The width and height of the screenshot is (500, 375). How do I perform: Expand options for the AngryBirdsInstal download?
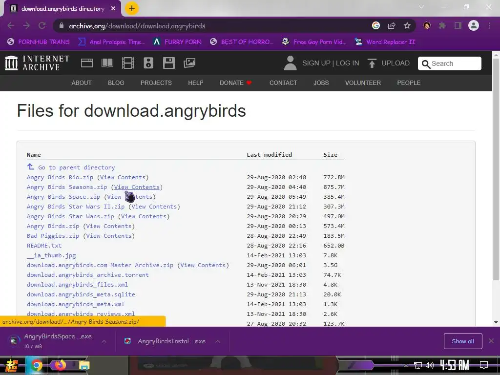(x=218, y=341)
